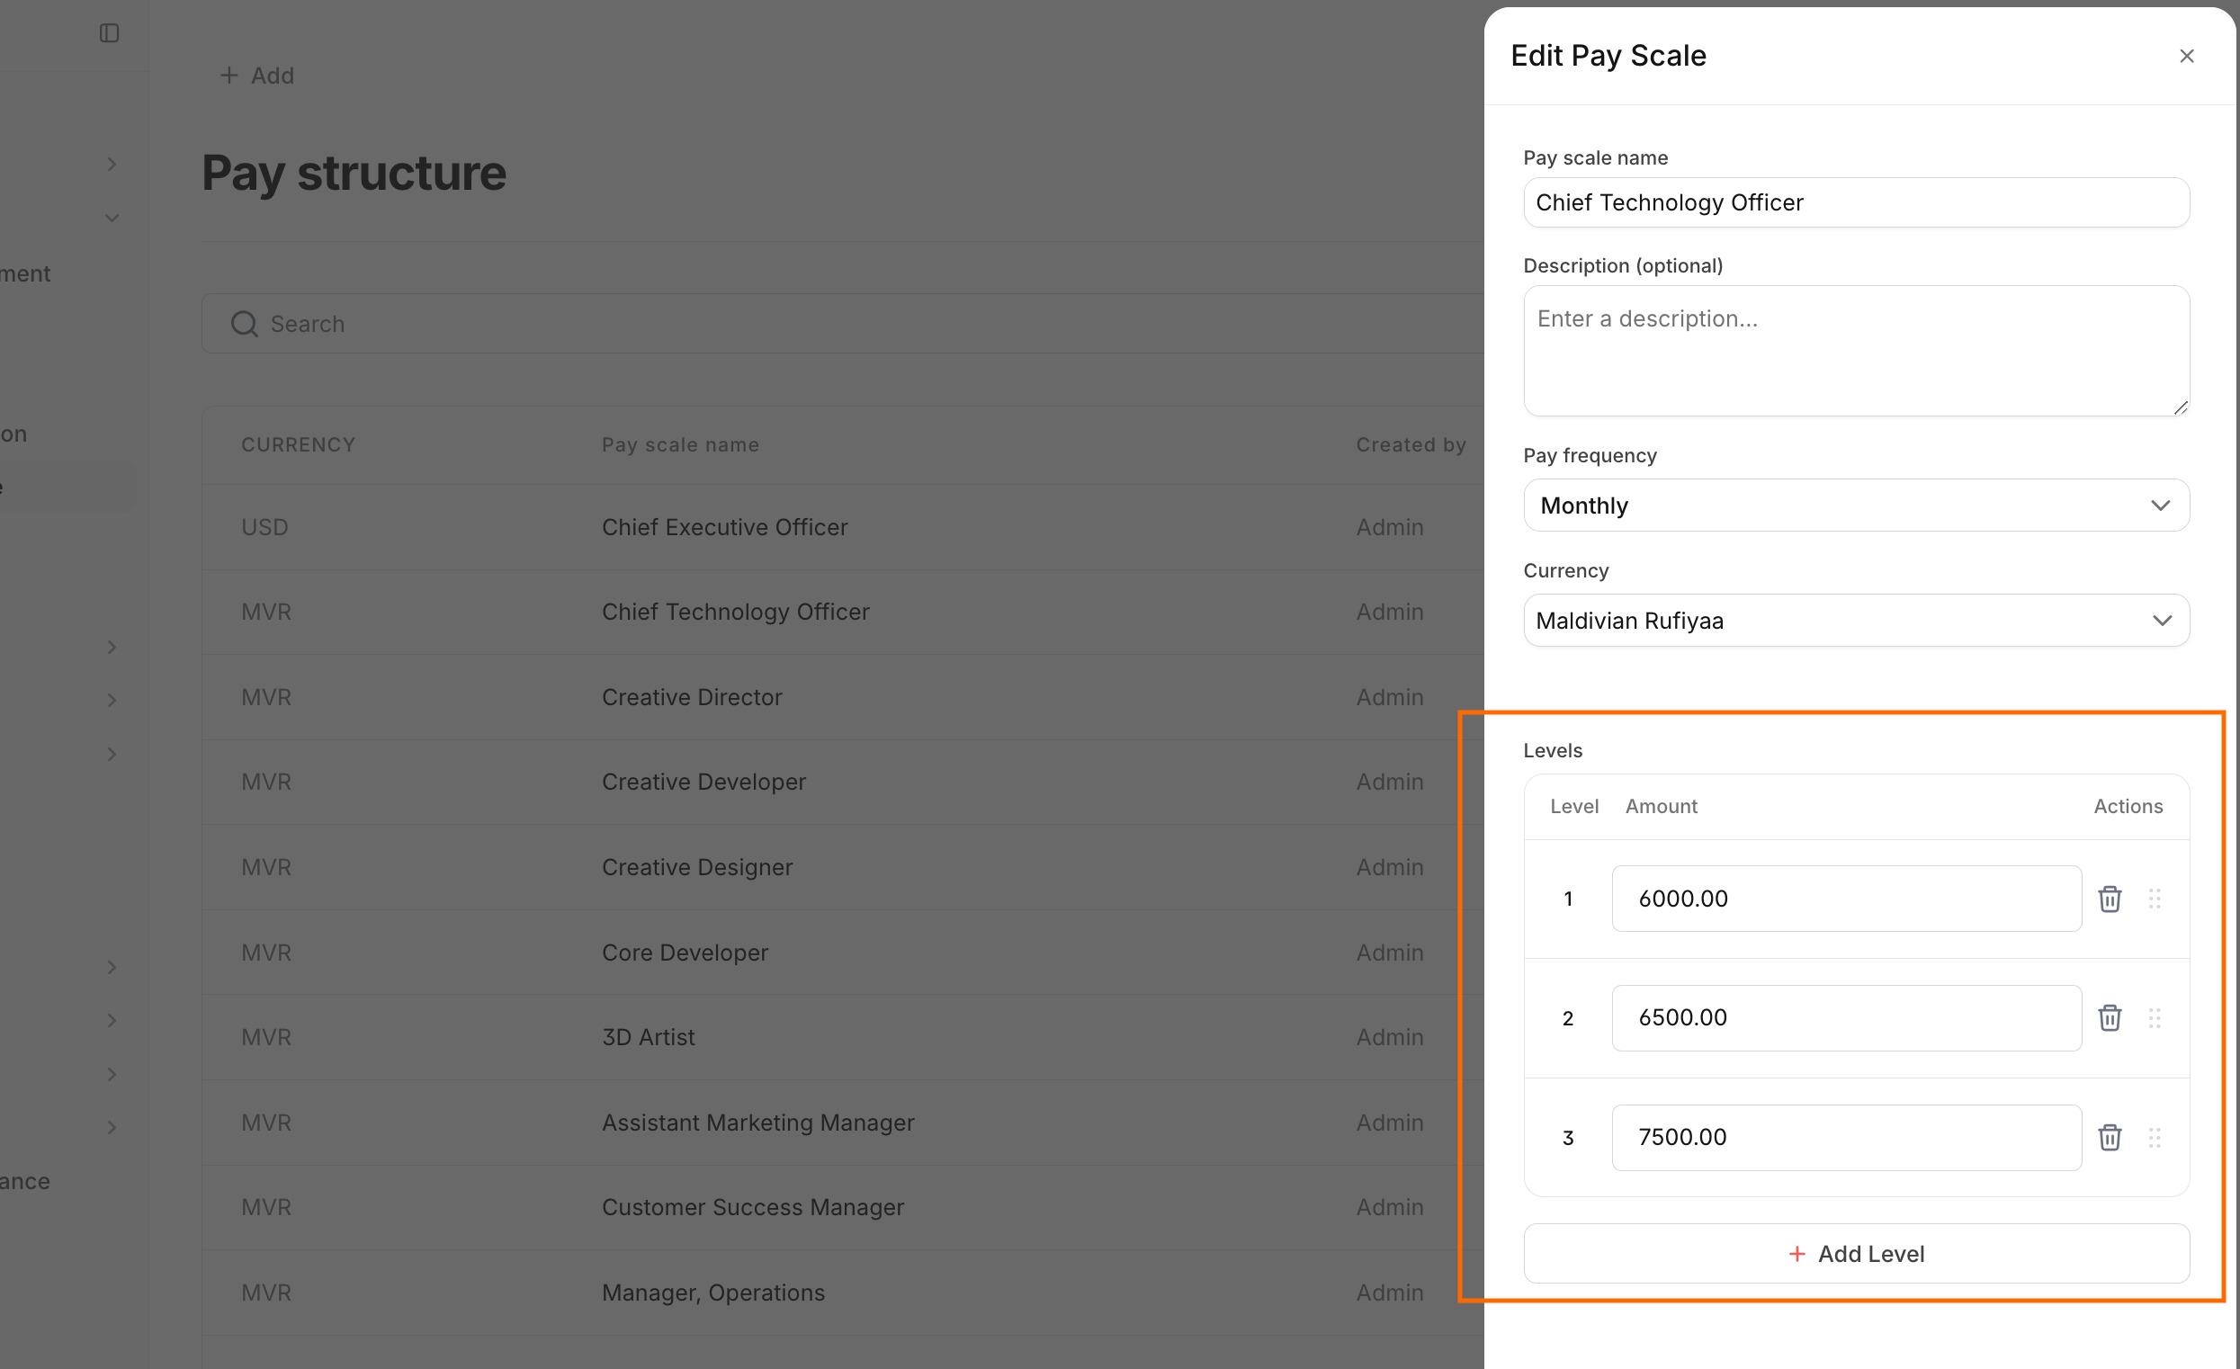Edit the level 1 amount 6000.00
This screenshot has width=2240, height=1369.
coord(1845,898)
